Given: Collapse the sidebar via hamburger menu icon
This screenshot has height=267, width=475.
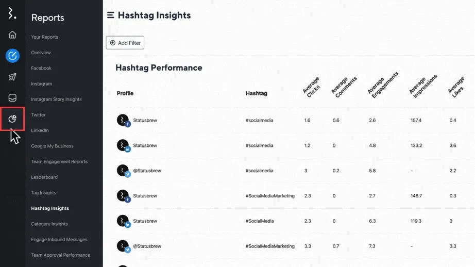Looking at the screenshot, I should pos(110,15).
